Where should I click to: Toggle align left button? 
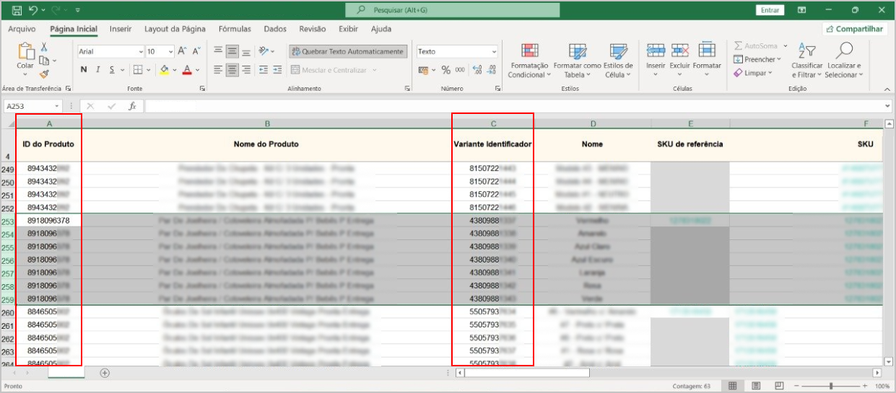point(219,70)
